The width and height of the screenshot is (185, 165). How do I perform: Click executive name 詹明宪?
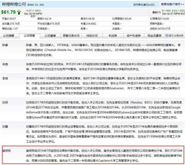coord(6,151)
